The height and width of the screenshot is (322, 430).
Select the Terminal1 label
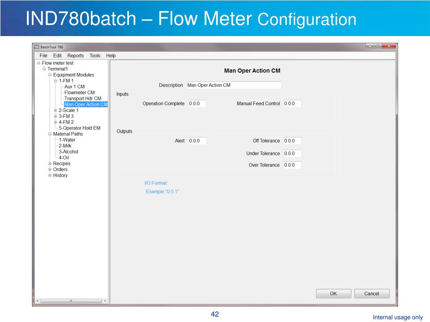58,69
